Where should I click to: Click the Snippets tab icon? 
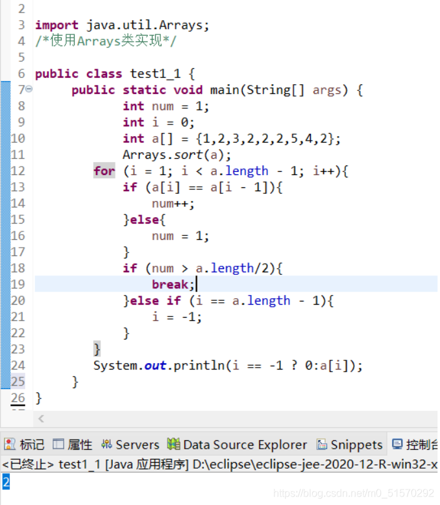[x=322, y=445]
